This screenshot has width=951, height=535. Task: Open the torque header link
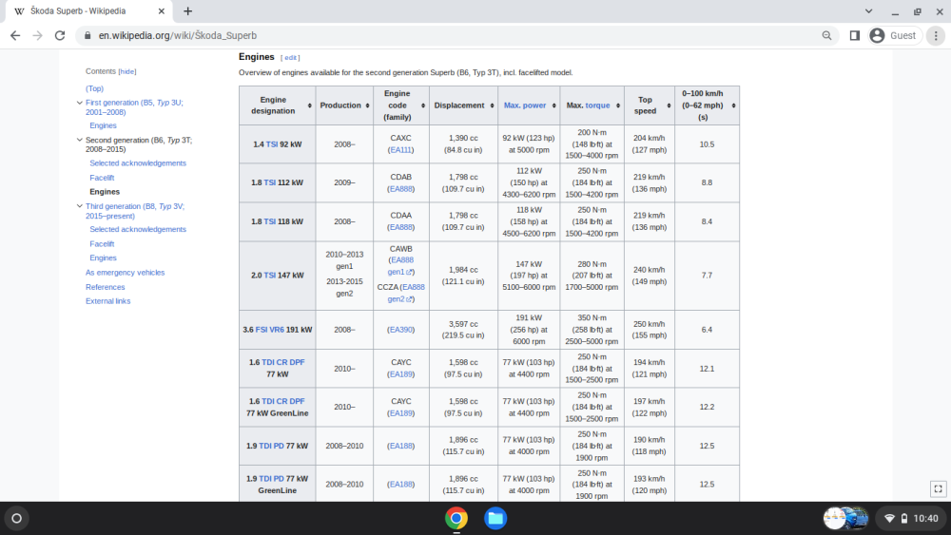pos(597,105)
